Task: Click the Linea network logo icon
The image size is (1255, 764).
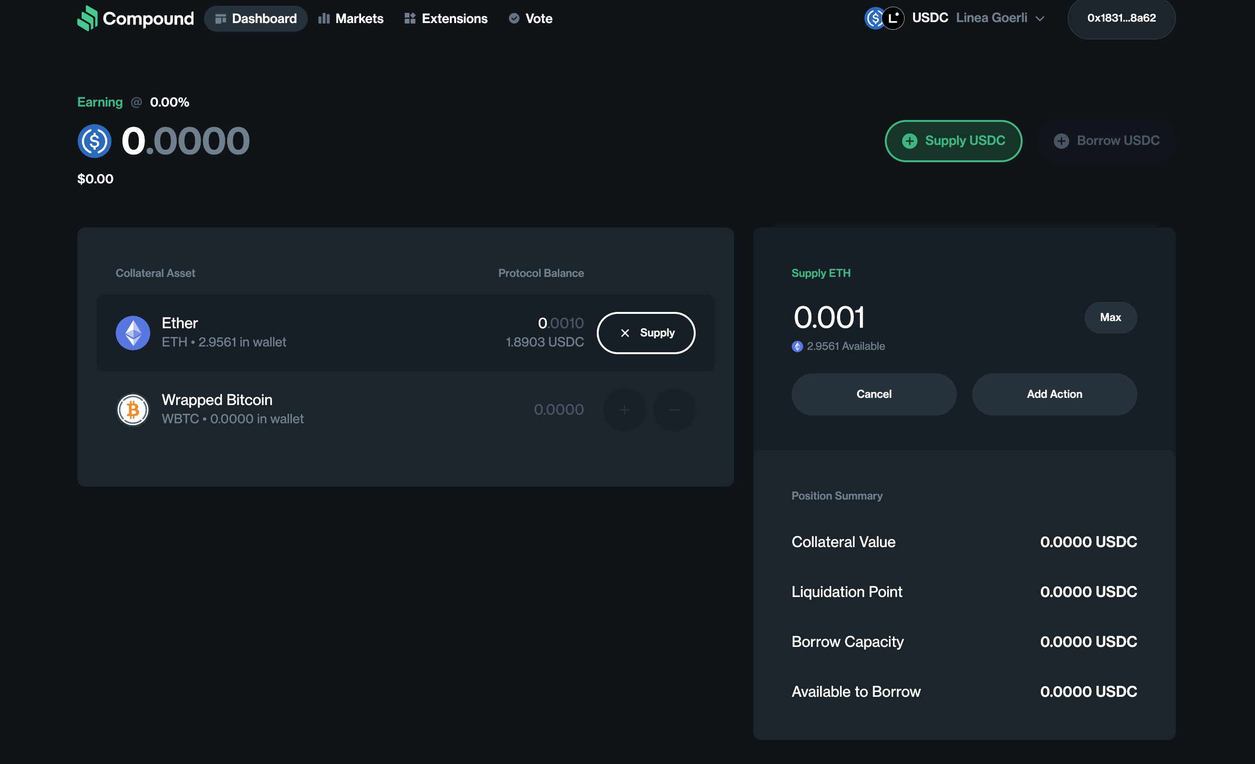Action: point(893,18)
